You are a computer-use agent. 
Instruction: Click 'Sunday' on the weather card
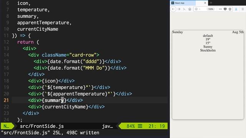click(178, 32)
